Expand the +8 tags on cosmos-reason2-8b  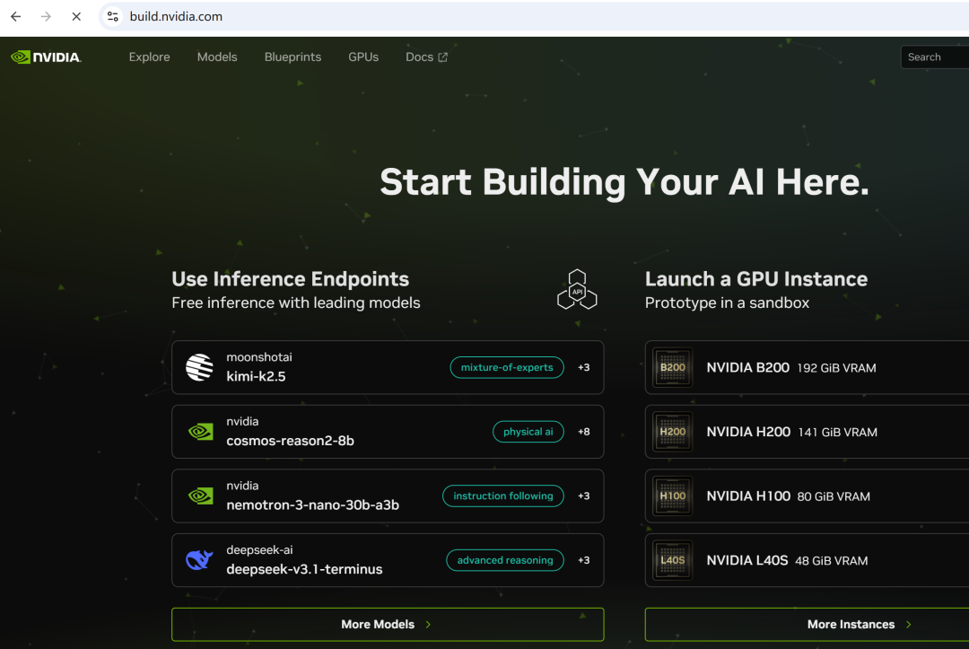[x=583, y=432]
